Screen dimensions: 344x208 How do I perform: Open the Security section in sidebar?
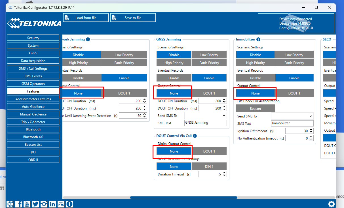[33, 38]
